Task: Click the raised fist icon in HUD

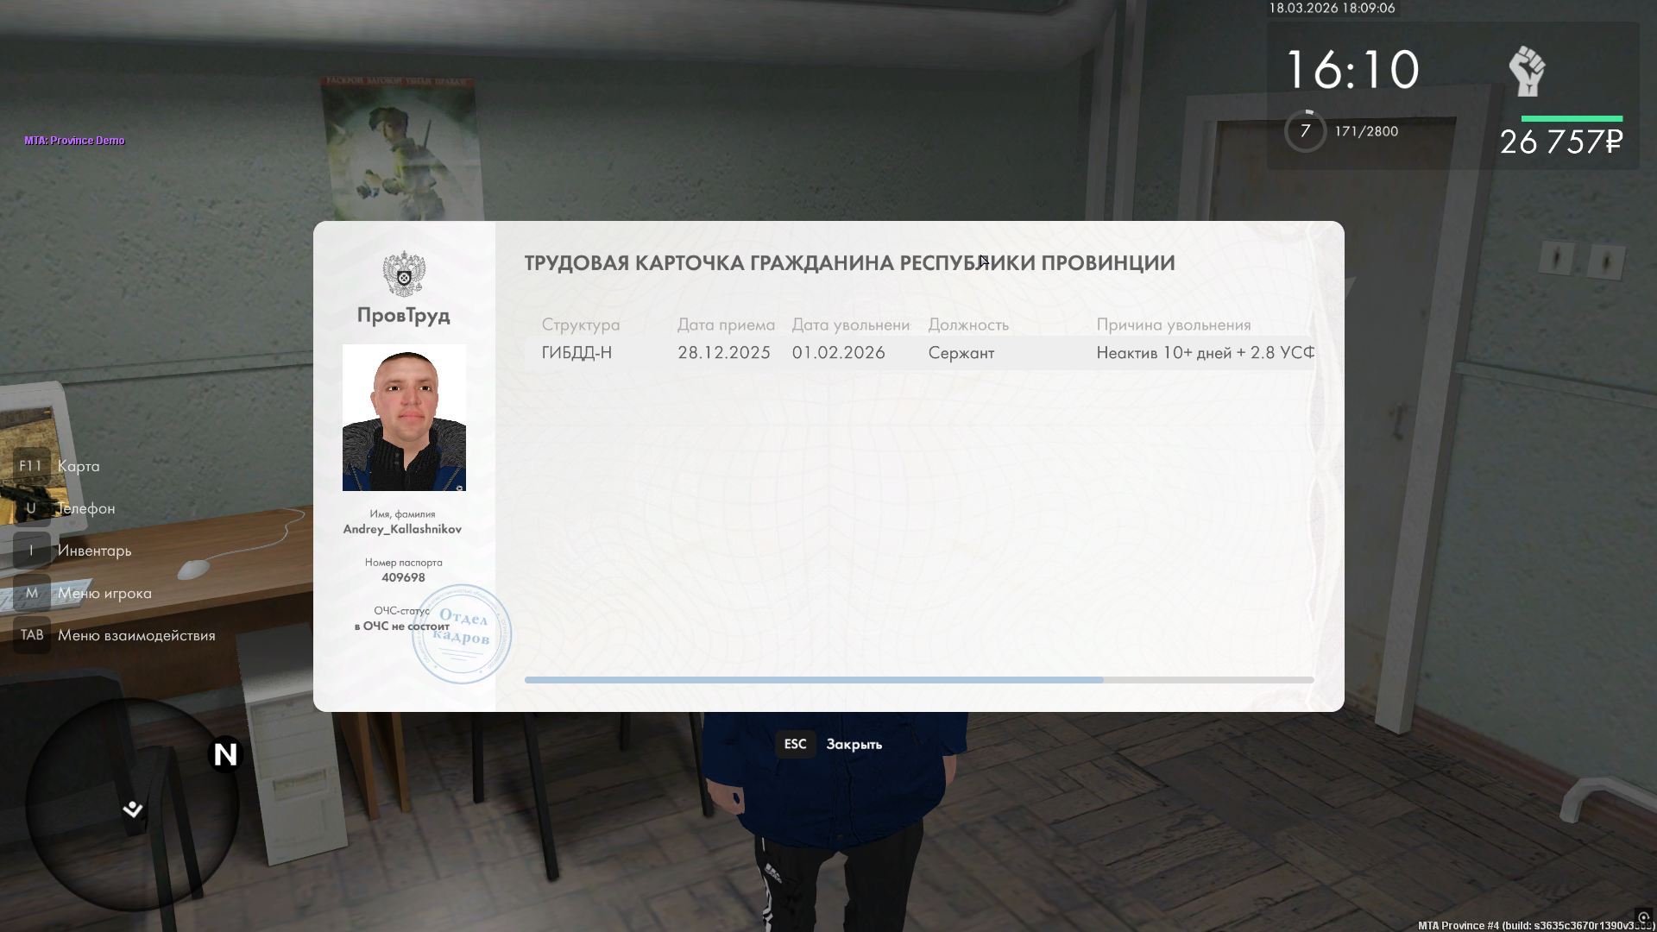Action: coord(1527,72)
